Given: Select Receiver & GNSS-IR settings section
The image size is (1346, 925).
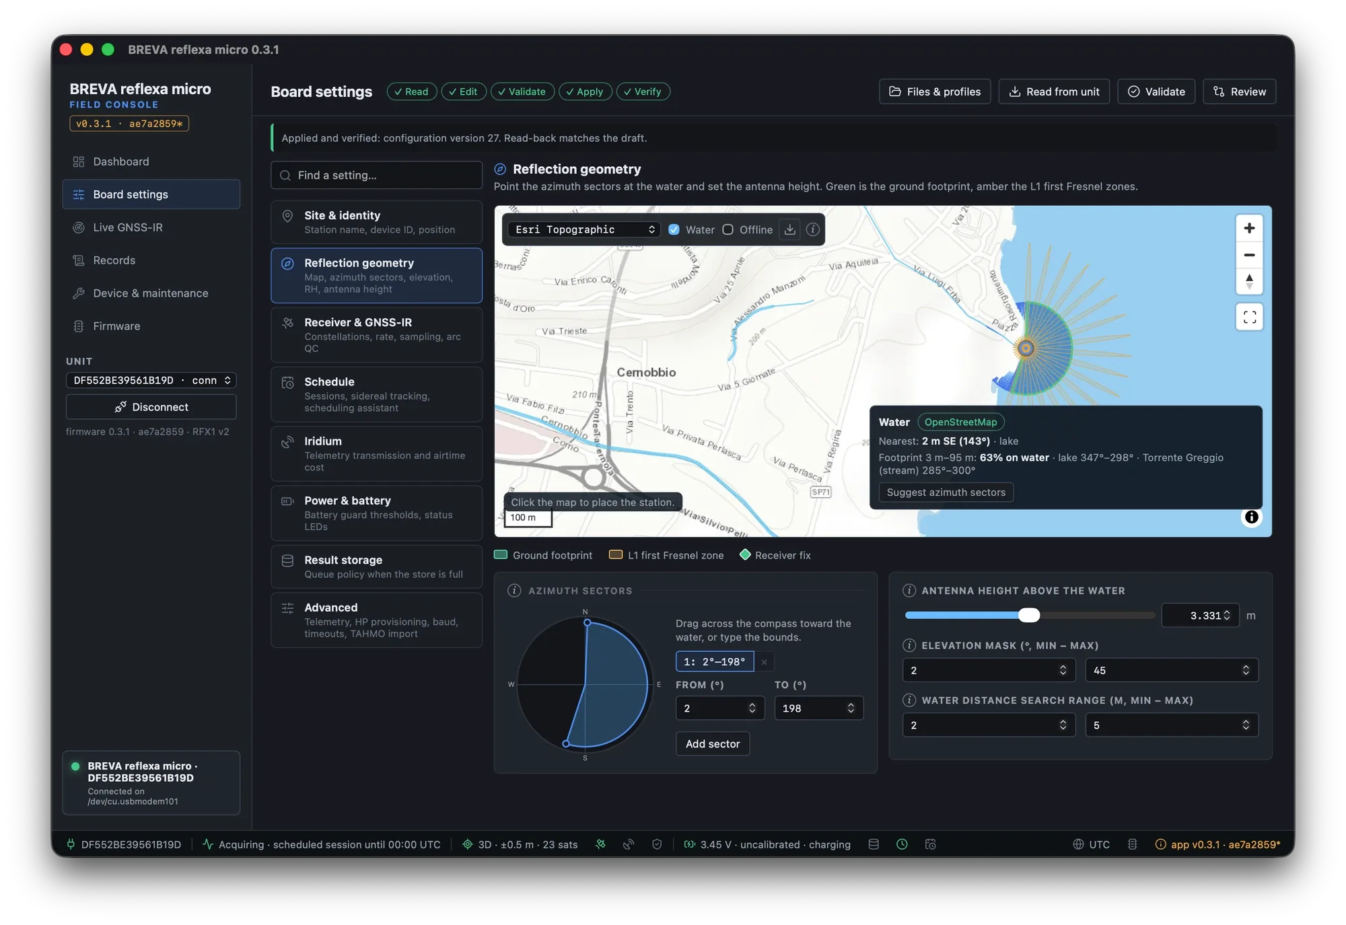Looking at the screenshot, I should (376, 335).
